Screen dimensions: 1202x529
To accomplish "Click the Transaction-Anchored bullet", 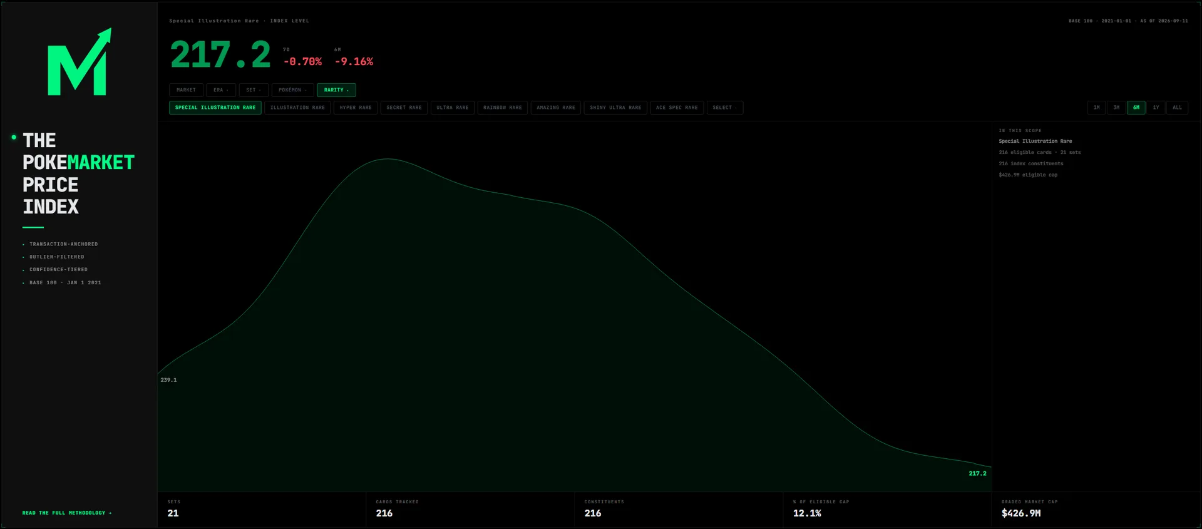I will pyautogui.click(x=63, y=244).
